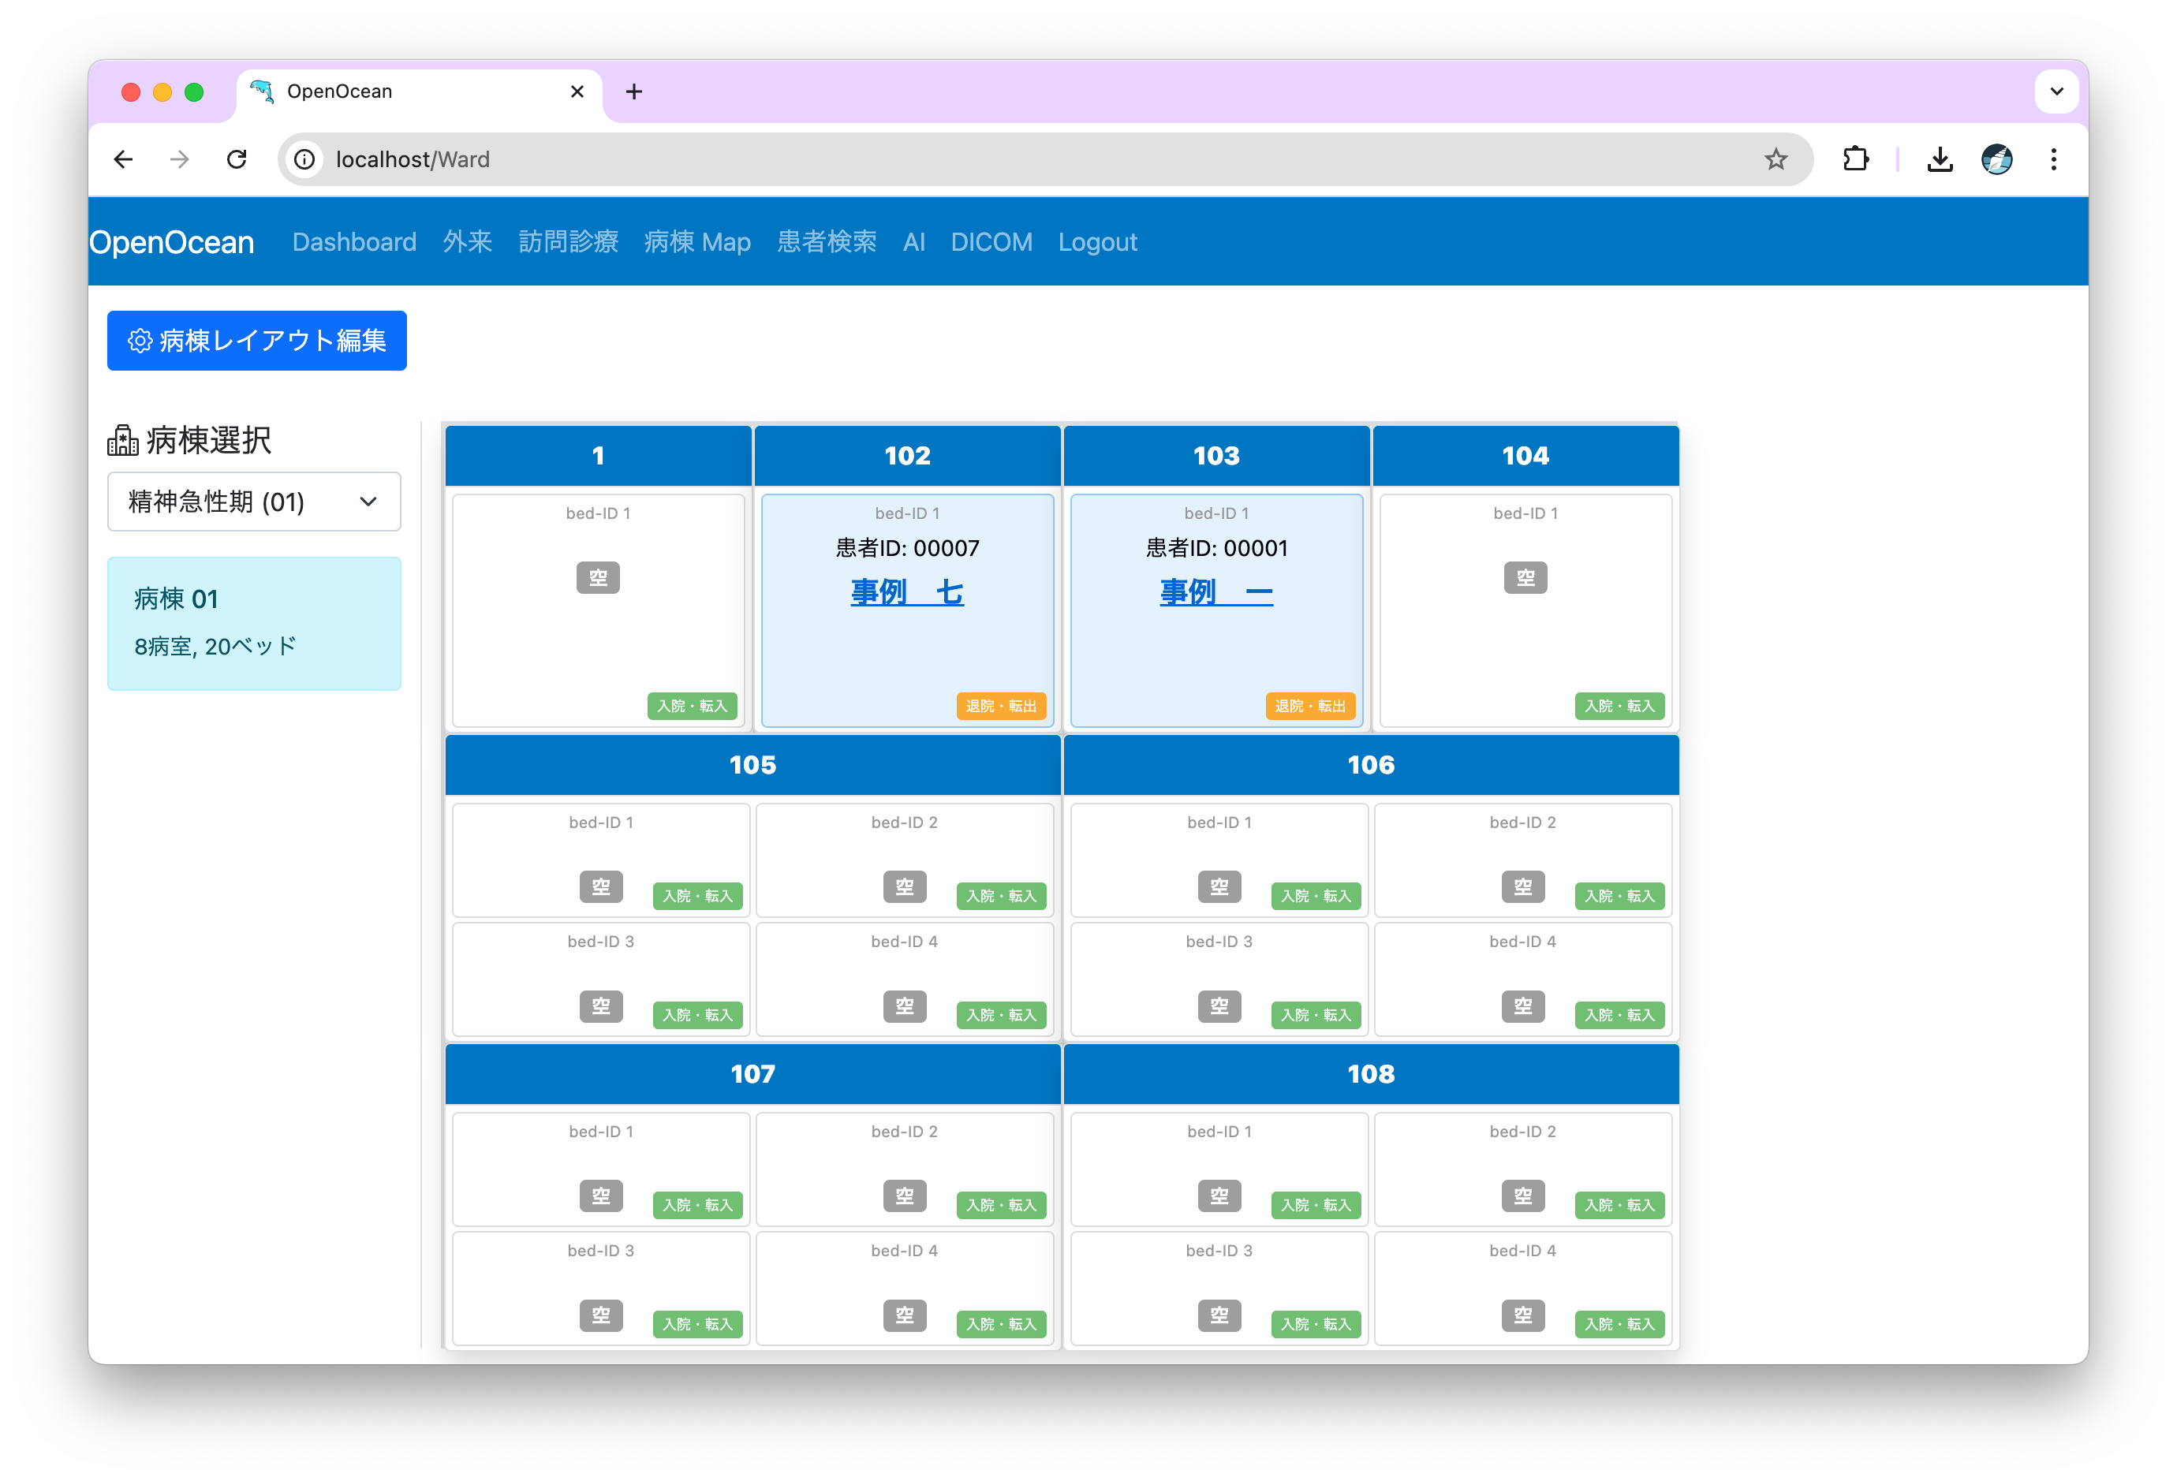Select the 病棟 01 ward card
This screenshot has height=1481, width=2177.
pyautogui.click(x=254, y=623)
